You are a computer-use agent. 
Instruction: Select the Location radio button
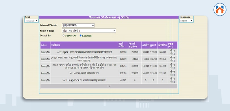click(x=81, y=35)
